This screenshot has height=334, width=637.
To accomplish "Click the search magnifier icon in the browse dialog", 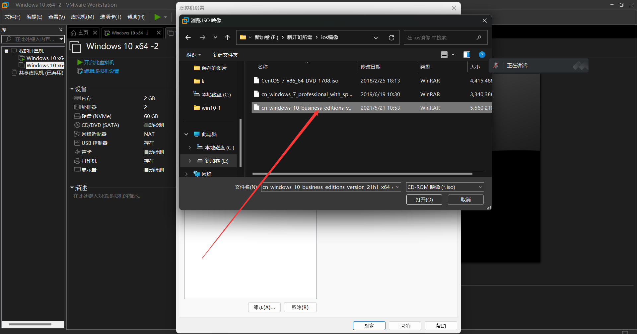I will (479, 37).
